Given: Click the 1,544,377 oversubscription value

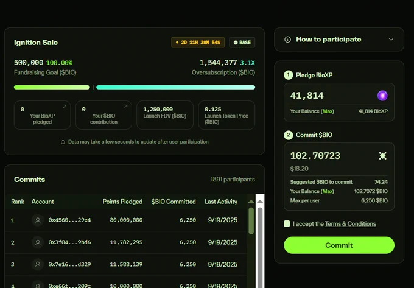Looking at the screenshot, I should [x=218, y=63].
